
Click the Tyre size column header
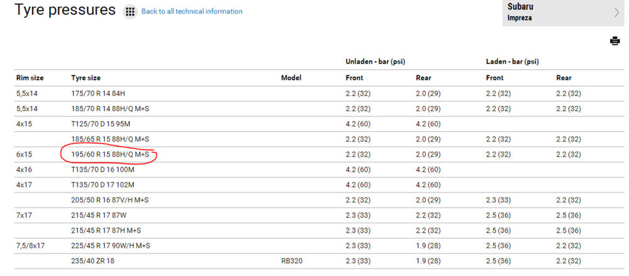(86, 78)
